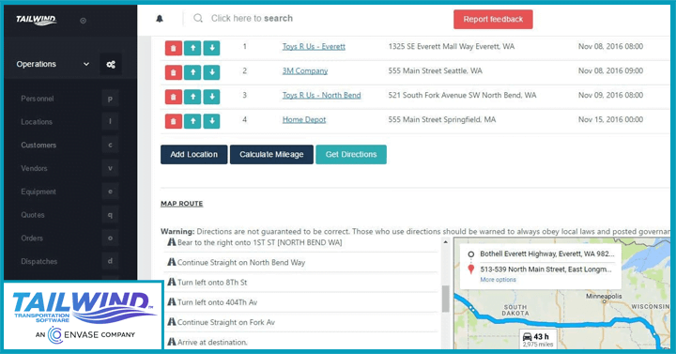Click the '43 h' travel time label

pos(541,337)
